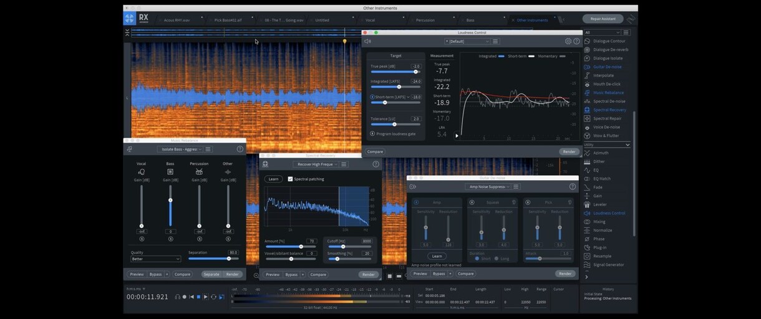The image size is (761, 319).
Task: Open the Quality dropdown set to Better
Action: pos(156,259)
